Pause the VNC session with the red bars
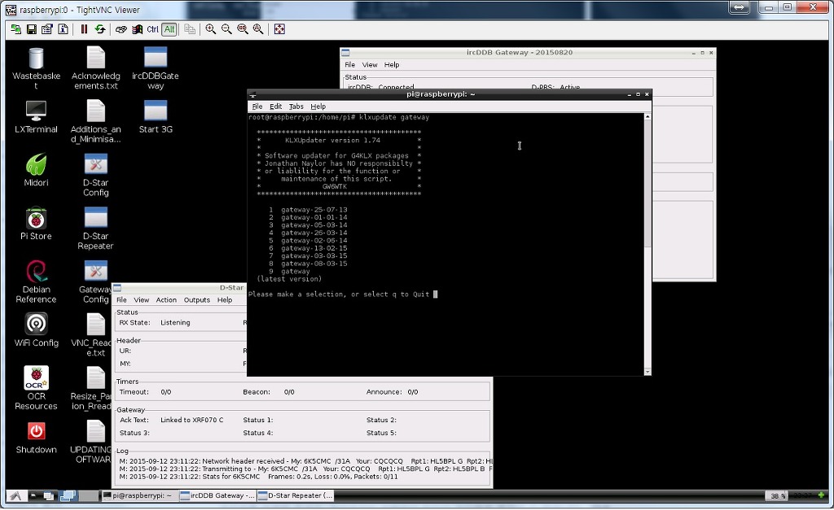This screenshot has height=510, width=834. tap(84, 29)
